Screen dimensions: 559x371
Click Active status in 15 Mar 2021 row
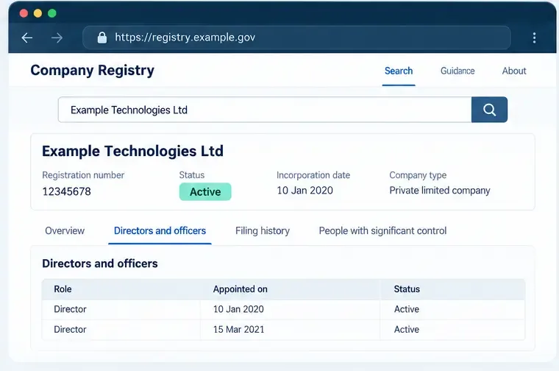407,330
